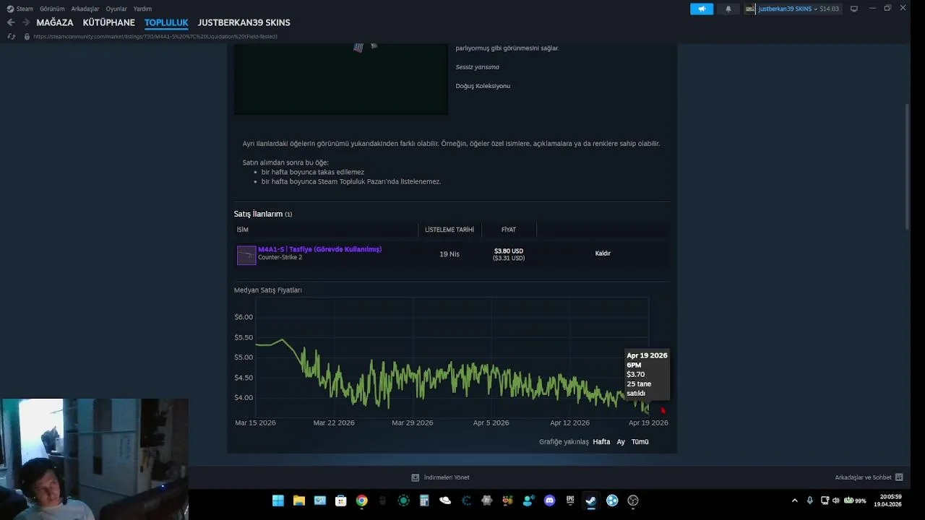
Task: Open Epic Games Launcher from the taskbar
Action: point(570,500)
